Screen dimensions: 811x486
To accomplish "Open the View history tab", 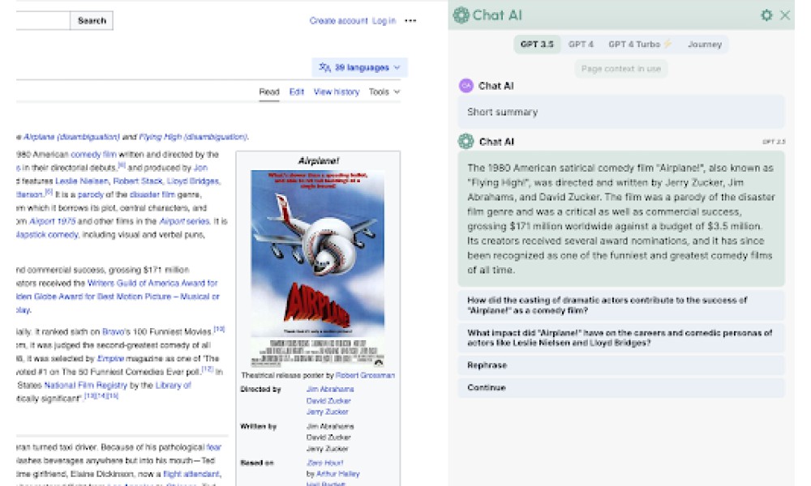I will point(337,92).
